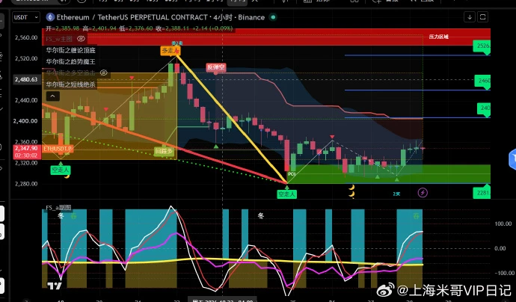
Task: Click the 压力区域 text in red zone
Action: point(439,37)
